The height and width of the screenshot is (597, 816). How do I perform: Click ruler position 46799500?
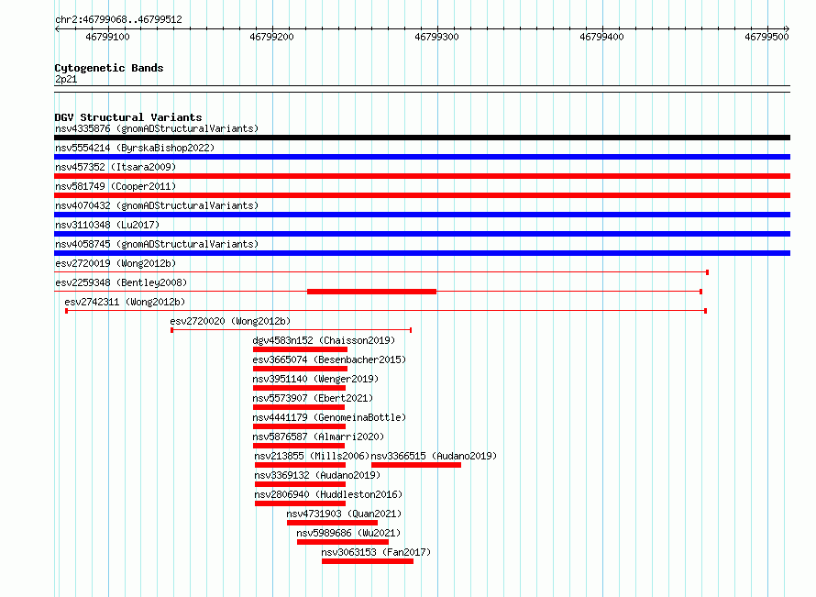click(x=766, y=37)
